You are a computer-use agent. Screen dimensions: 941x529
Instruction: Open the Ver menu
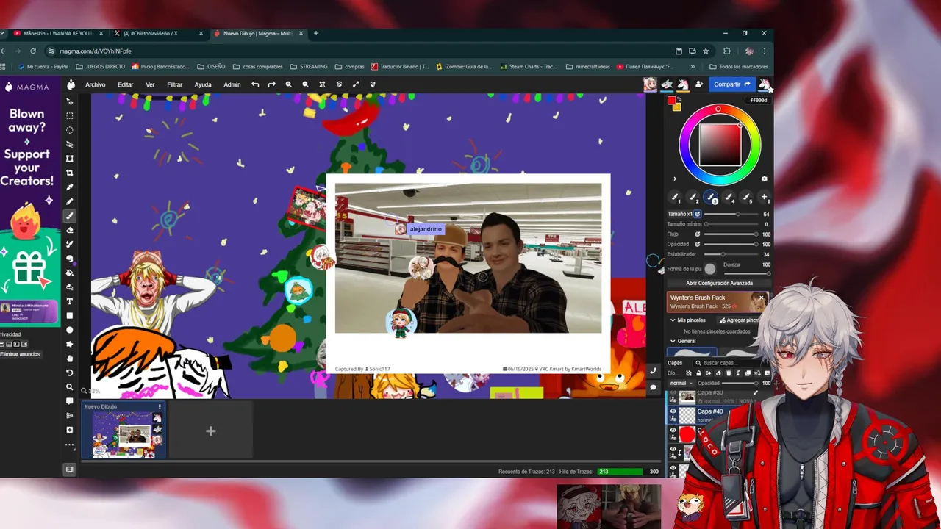coord(150,84)
